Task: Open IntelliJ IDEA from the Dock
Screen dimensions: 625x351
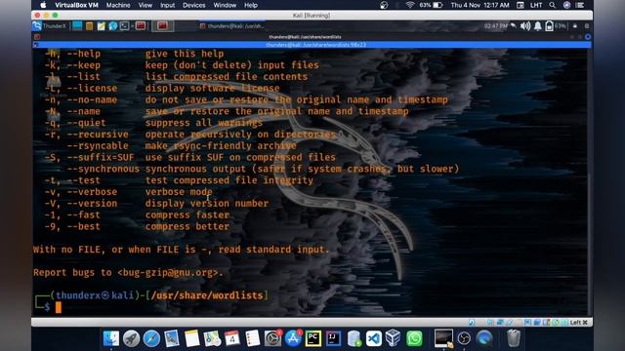Action: tap(333, 338)
